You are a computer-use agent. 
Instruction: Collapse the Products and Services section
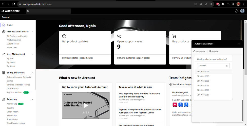point(32,32)
